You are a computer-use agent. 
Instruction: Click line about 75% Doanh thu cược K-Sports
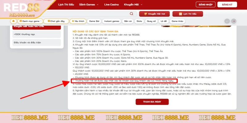(102, 55)
